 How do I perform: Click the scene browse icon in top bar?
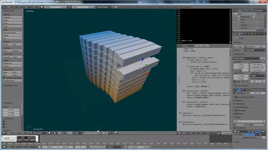click(x=70, y=7)
